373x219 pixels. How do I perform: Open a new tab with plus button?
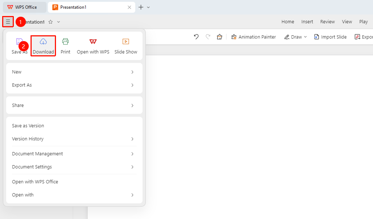pos(141,7)
